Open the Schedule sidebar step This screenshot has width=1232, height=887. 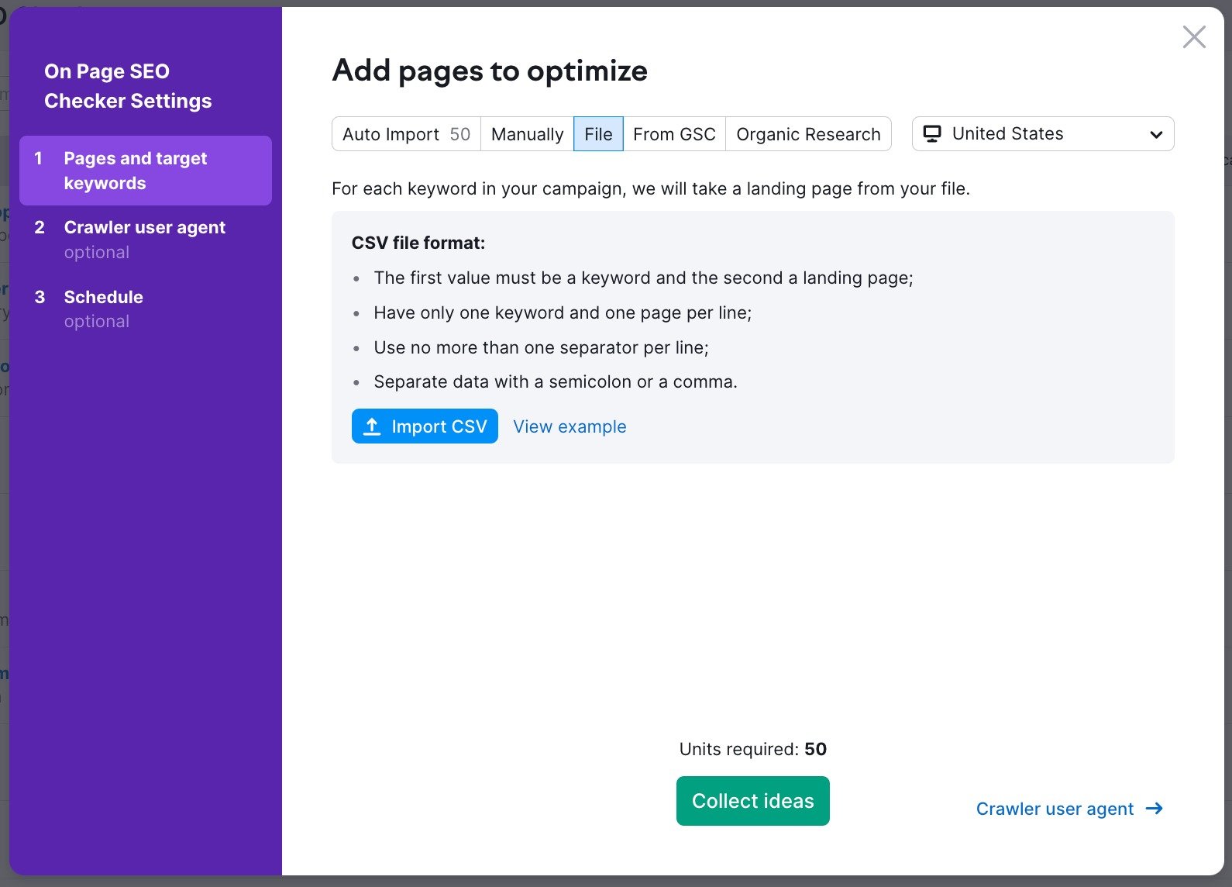104,298
